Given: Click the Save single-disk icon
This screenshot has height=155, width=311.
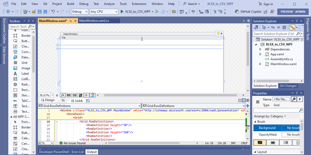Looking at the screenshot, I should click(40, 12).
